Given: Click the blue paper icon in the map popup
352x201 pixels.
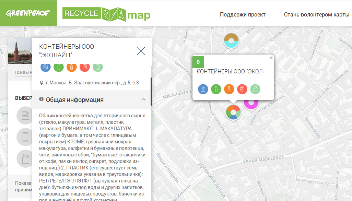Looking at the screenshot, I should point(203,89).
